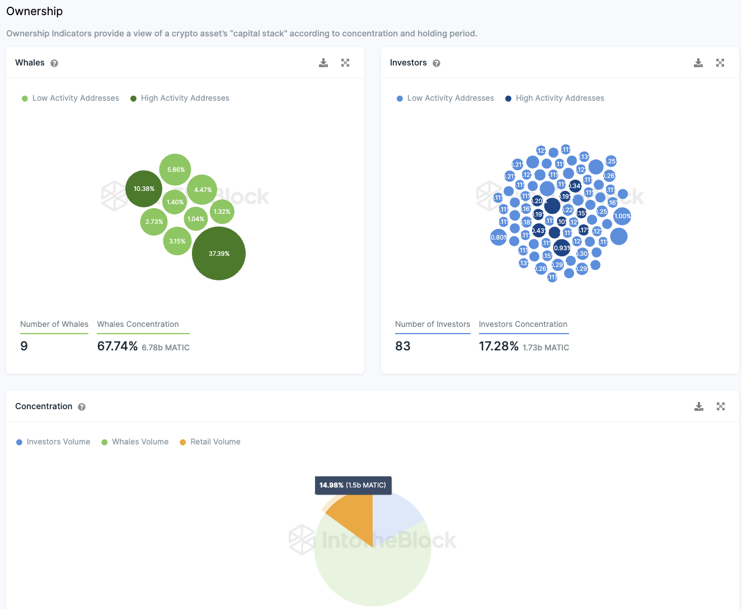Image resolution: width=742 pixels, height=609 pixels.
Task: Toggle Whales Volume legend item
Action: (135, 442)
